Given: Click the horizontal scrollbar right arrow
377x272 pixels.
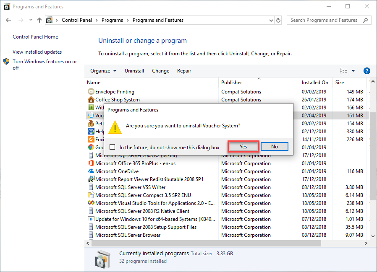Looking at the screenshot, I should (x=366, y=243).
